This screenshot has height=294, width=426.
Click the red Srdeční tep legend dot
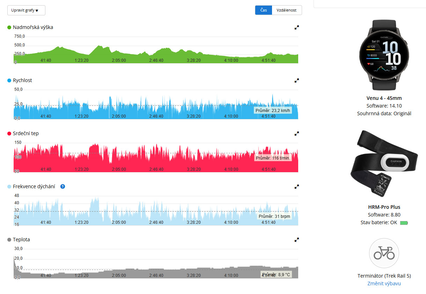pyautogui.click(x=9, y=133)
